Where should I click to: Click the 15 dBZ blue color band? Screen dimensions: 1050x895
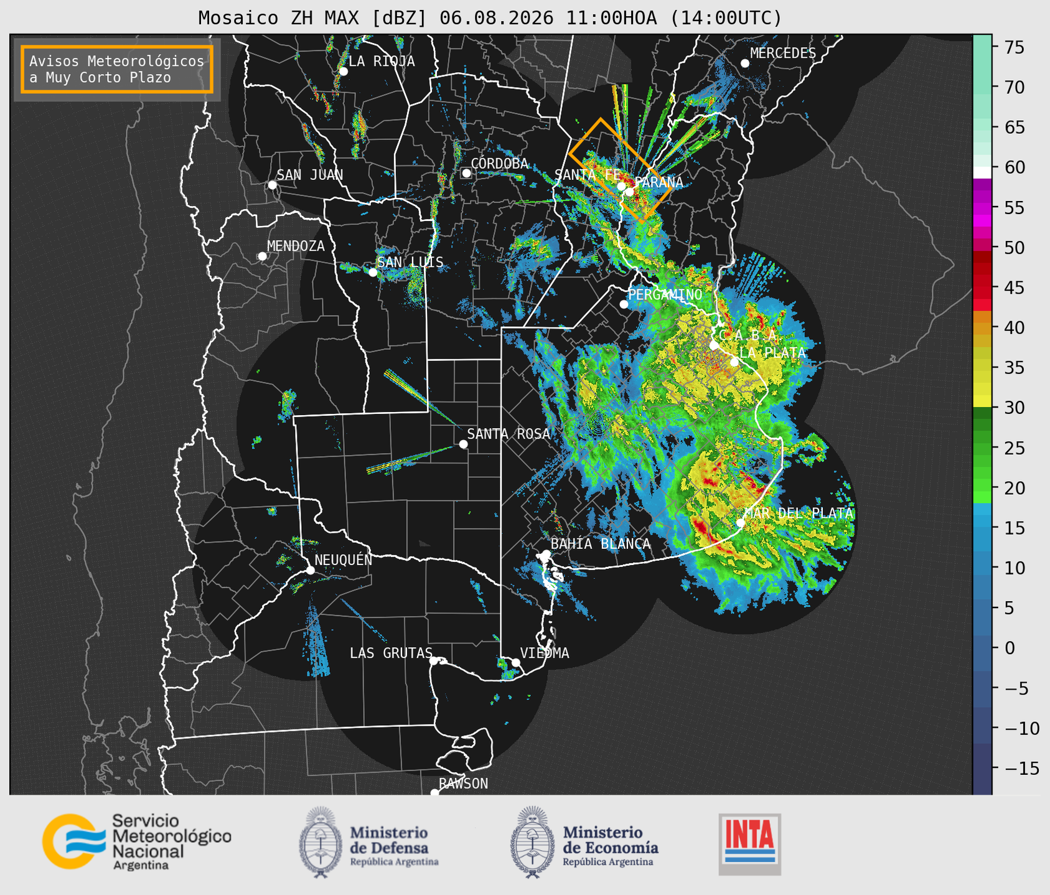coord(982,529)
